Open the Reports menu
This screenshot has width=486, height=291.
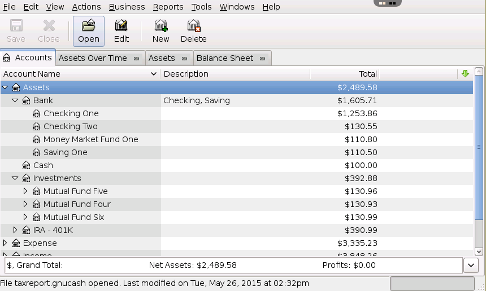tap(168, 7)
